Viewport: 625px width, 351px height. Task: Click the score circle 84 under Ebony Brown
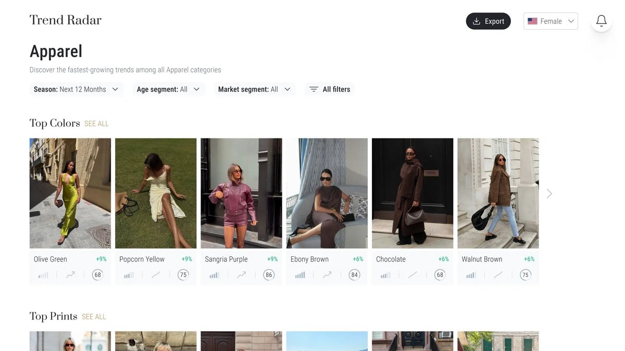[x=354, y=275]
